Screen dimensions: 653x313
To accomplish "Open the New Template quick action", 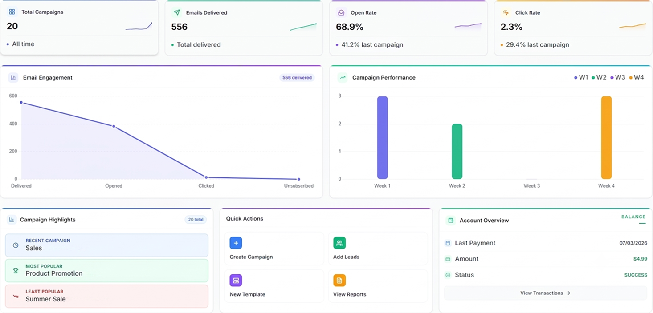I will pyautogui.click(x=274, y=286).
